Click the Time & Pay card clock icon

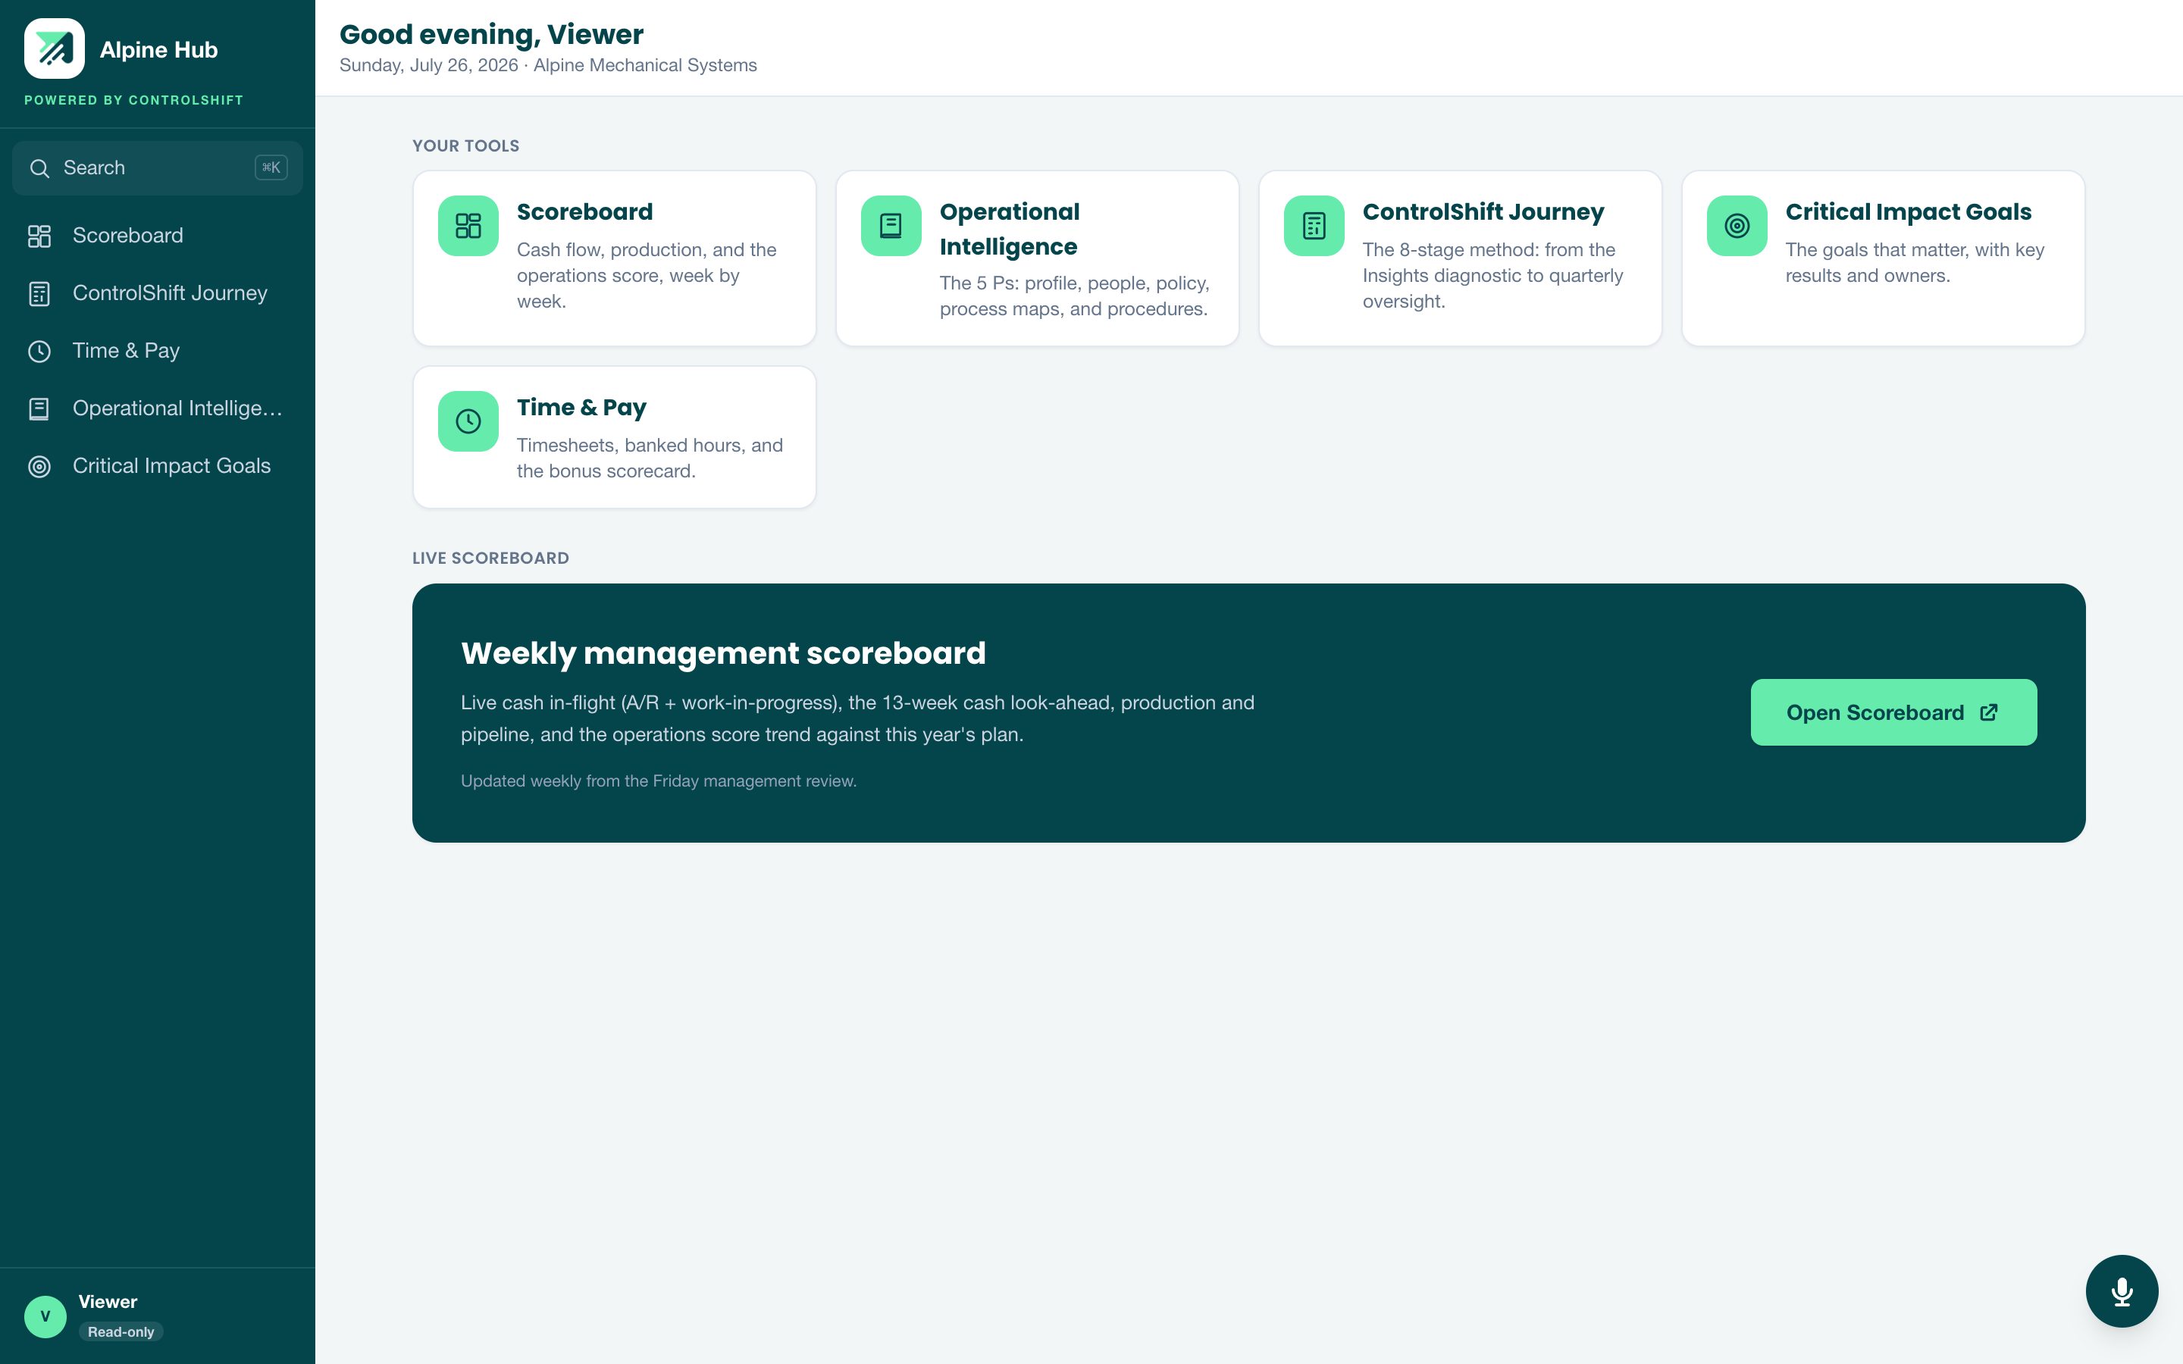[x=468, y=421]
